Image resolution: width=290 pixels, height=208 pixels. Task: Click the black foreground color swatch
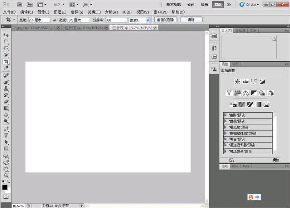[x=5, y=187]
